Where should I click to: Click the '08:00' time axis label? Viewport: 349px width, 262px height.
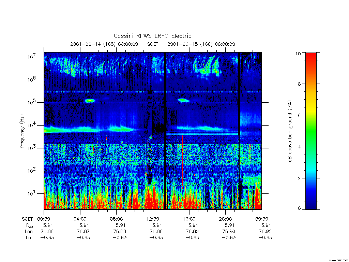click(117, 219)
